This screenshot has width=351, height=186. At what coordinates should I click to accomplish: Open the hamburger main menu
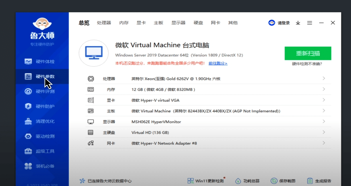(x=310, y=23)
